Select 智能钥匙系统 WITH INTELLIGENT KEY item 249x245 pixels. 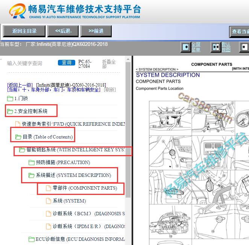pyautogui.click(x=76, y=150)
